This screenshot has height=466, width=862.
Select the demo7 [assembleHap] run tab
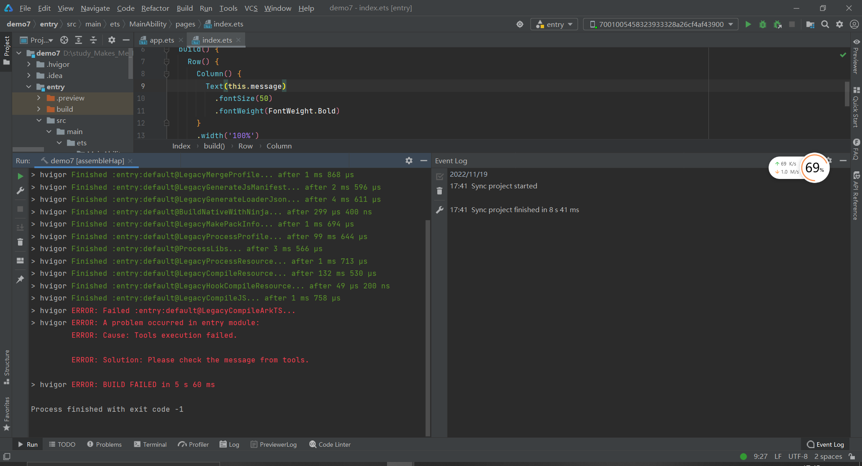pyautogui.click(x=87, y=161)
